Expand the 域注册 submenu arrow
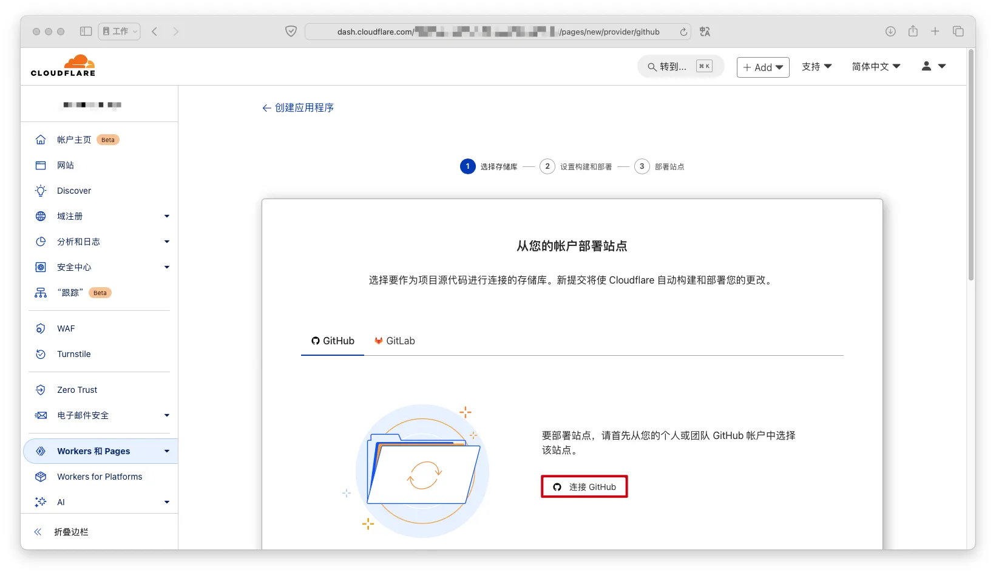The image size is (996, 575). click(167, 216)
